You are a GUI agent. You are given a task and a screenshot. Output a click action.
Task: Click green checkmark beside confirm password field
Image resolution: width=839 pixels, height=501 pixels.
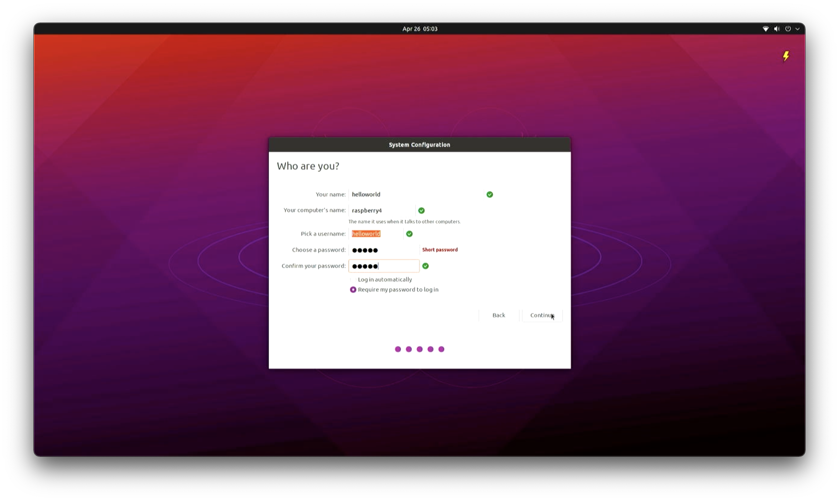coord(426,266)
